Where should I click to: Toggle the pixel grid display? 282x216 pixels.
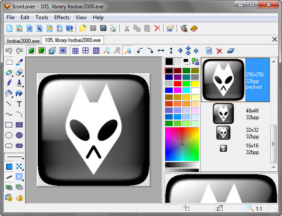(75, 51)
